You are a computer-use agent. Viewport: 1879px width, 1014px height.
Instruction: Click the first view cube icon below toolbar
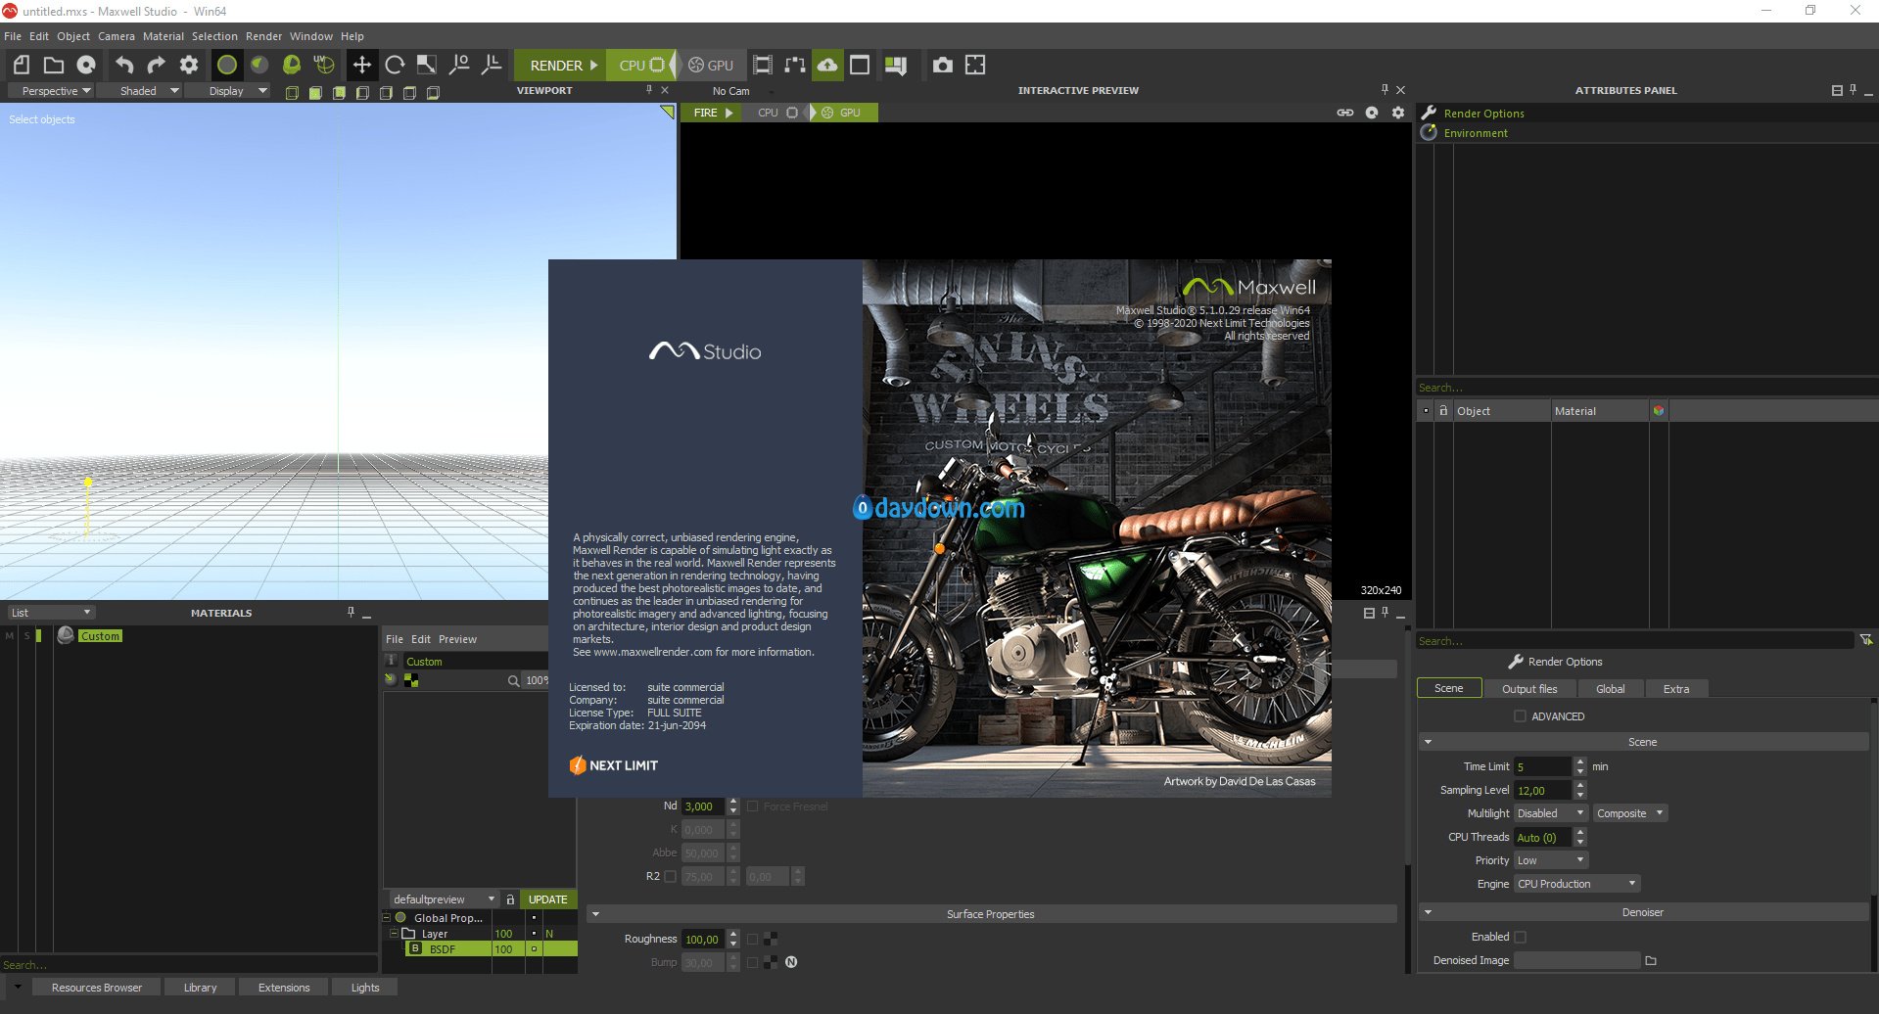click(x=292, y=93)
